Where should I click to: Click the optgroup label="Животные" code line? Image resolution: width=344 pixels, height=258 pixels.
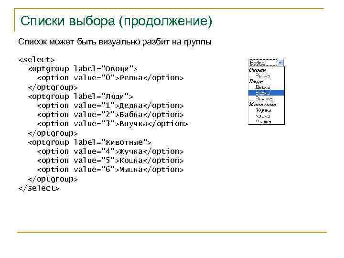pyautogui.click(x=89, y=142)
